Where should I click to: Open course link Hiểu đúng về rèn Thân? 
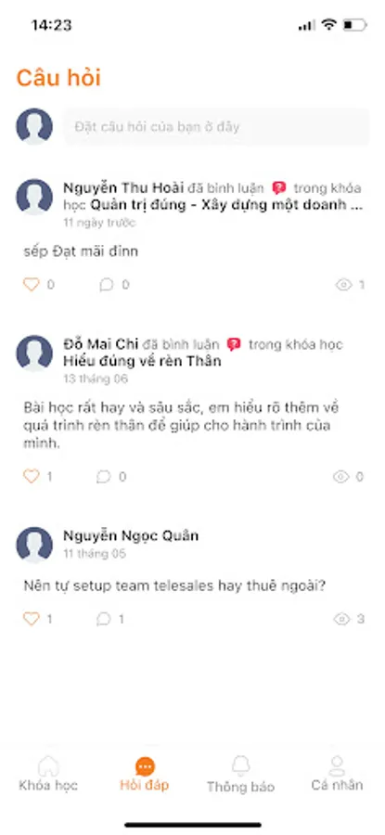click(142, 361)
